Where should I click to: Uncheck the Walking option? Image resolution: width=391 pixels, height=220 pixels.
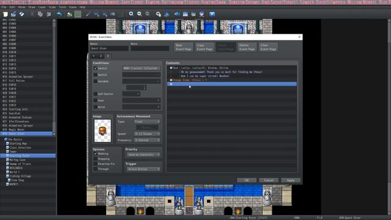[x=95, y=153]
